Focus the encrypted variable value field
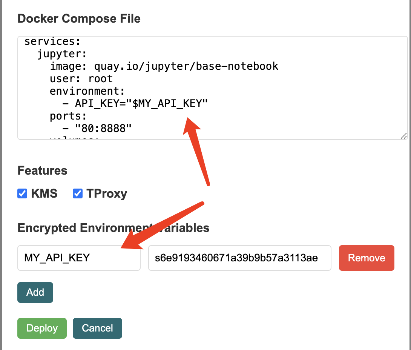The image size is (411, 350). [240, 258]
